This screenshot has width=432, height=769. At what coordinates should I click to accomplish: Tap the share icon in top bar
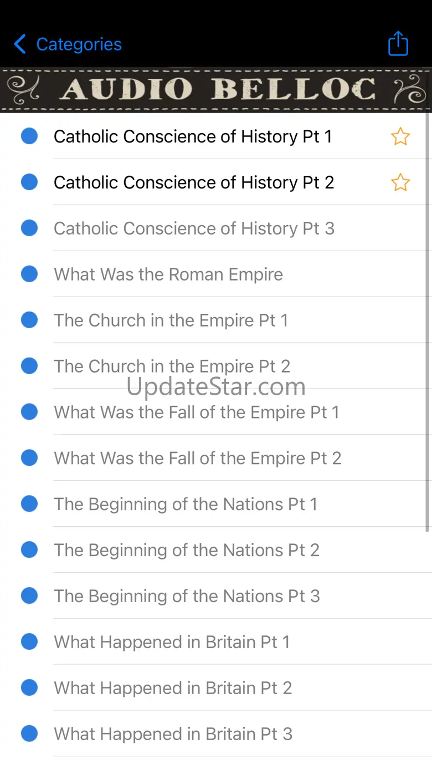[398, 43]
